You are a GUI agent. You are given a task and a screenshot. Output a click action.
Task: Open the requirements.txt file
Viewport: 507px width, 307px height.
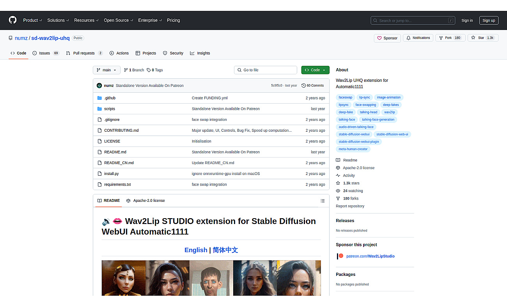coord(117,185)
